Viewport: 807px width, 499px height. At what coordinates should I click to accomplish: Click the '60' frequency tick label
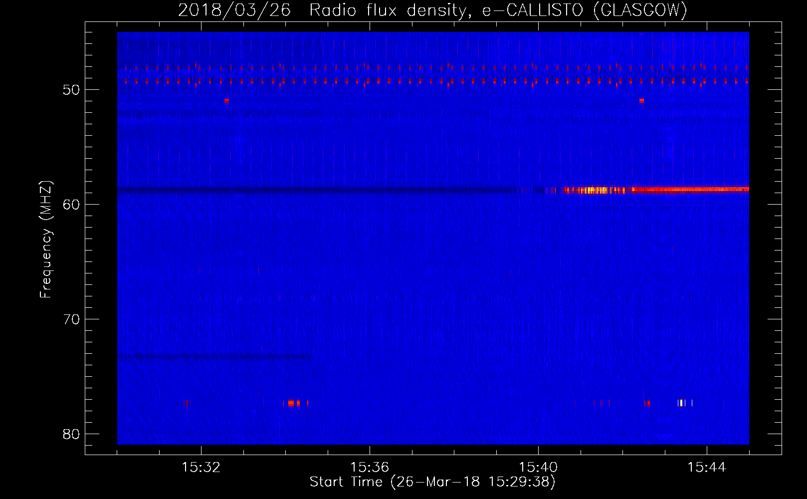[x=71, y=205]
